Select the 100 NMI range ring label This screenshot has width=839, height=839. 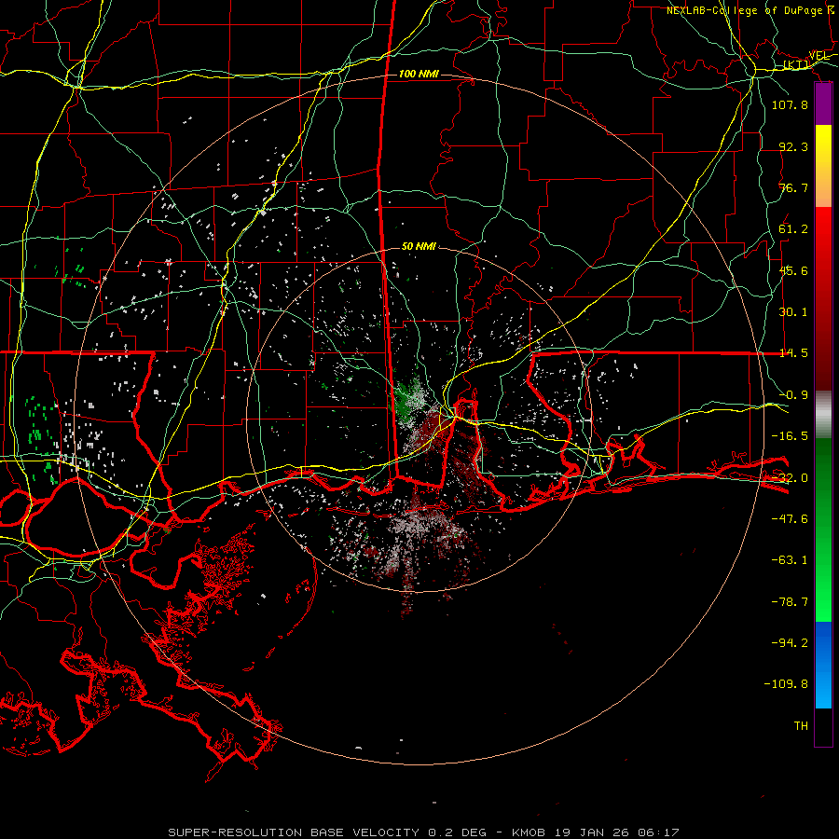pos(419,74)
